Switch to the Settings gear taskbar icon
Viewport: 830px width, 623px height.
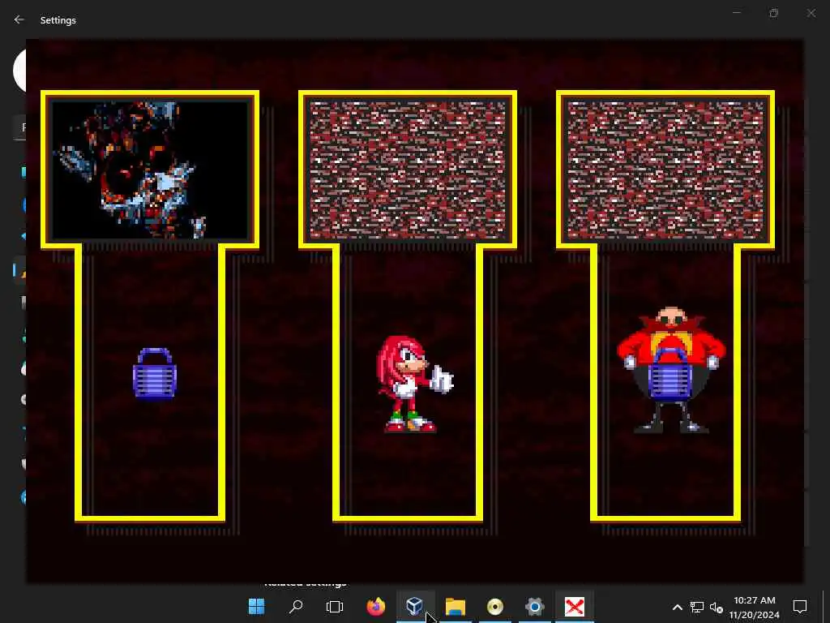point(535,606)
